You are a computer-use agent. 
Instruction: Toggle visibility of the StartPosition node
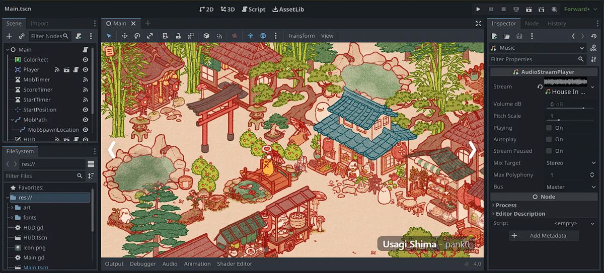pyautogui.click(x=86, y=110)
